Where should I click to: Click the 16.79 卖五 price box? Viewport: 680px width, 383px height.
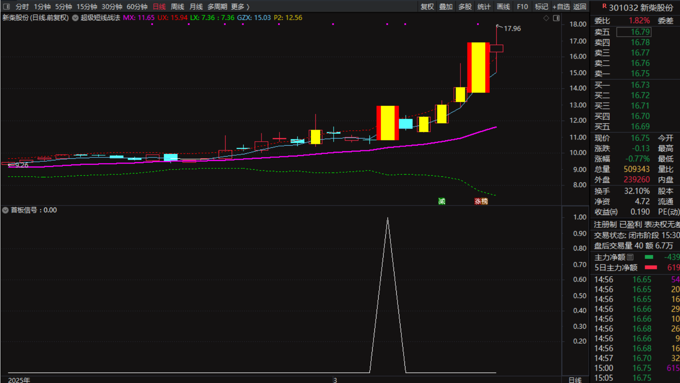point(634,32)
